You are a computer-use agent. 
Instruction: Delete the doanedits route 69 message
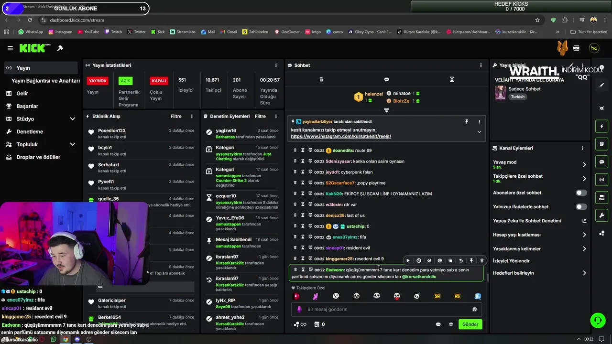click(295, 150)
